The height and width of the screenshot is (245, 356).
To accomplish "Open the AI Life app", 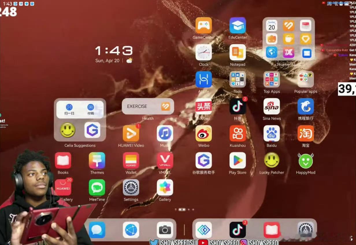I will (203, 79).
